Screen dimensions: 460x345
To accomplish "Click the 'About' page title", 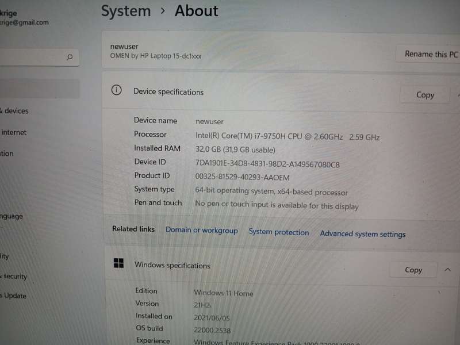I will 196,11.
